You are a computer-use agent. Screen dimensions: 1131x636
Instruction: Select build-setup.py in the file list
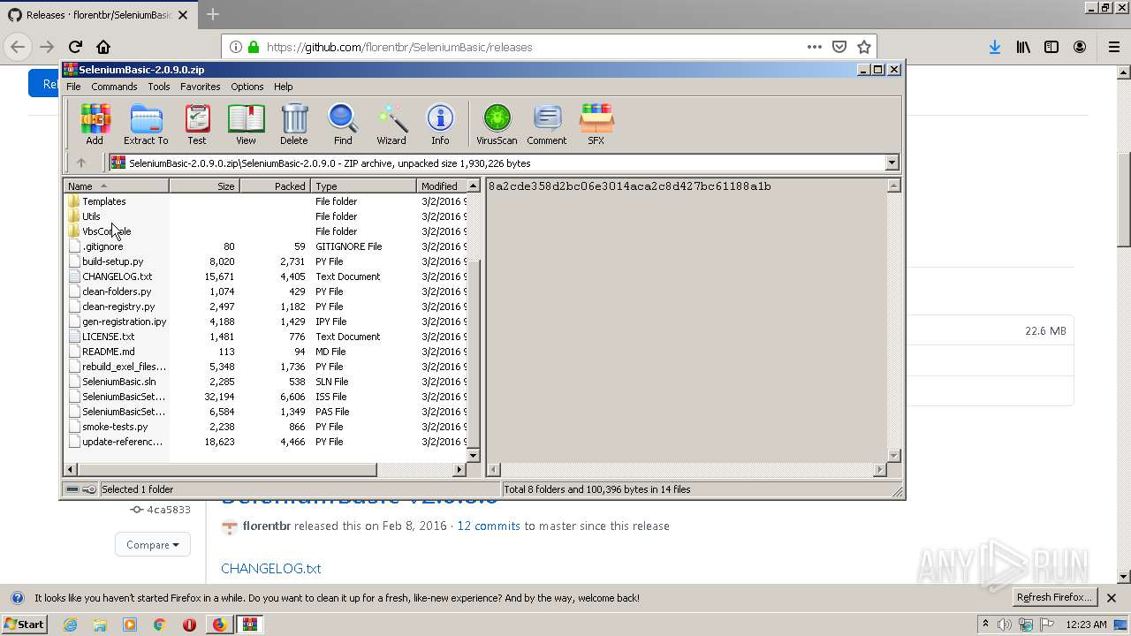pos(112,261)
